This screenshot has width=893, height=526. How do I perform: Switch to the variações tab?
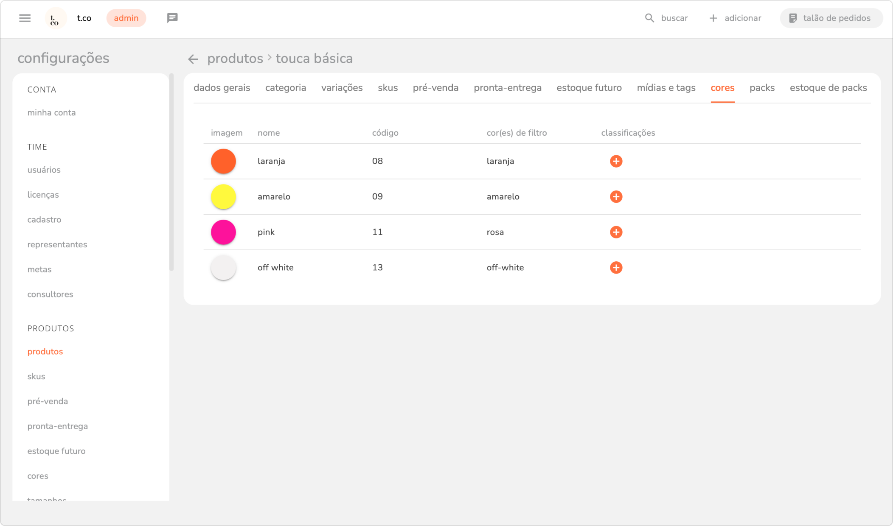(342, 88)
